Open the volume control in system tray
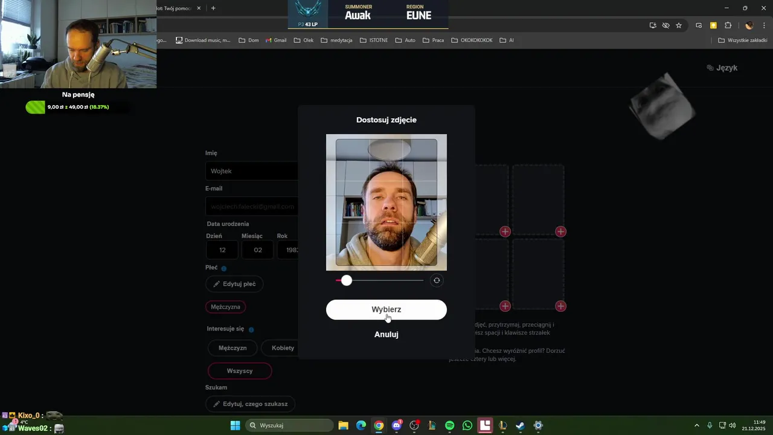This screenshot has height=435, width=773. (733, 425)
